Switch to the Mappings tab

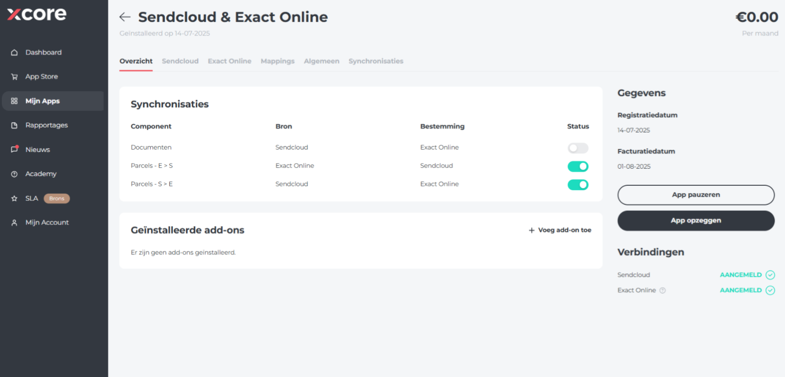point(278,61)
